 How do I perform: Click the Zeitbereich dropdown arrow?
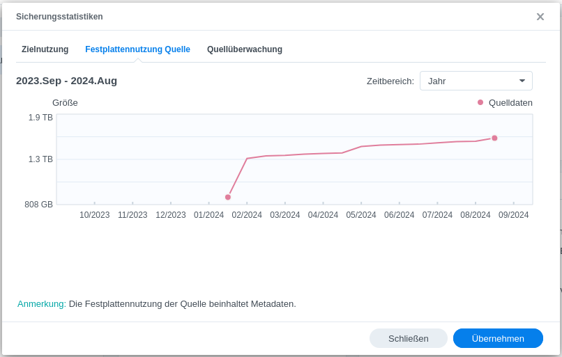coord(522,81)
